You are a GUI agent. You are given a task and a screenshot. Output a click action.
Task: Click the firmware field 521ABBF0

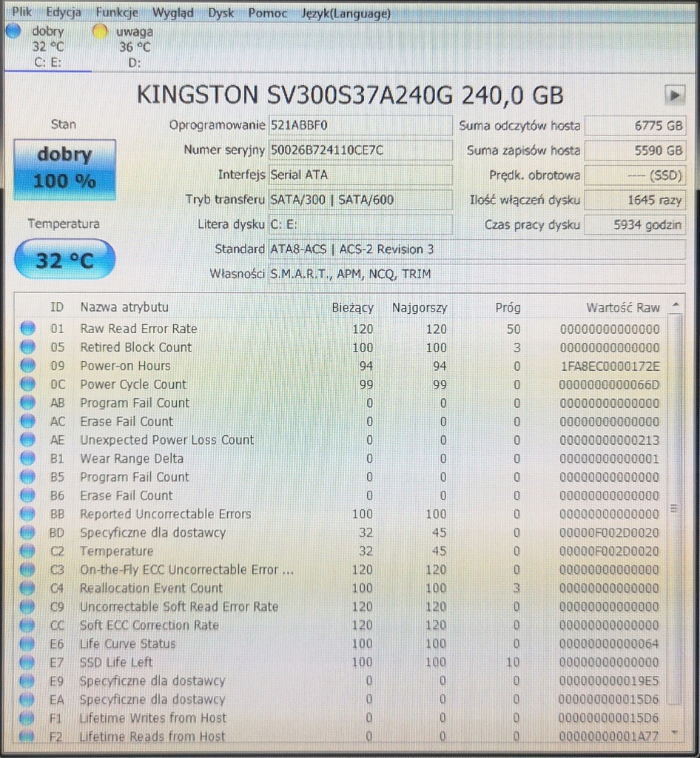[360, 125]
